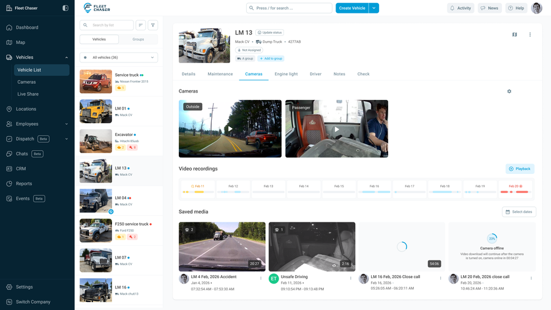Click Select dates button
Image resolution: width=551 pixels, height=310 pixels.
point(519,211)
